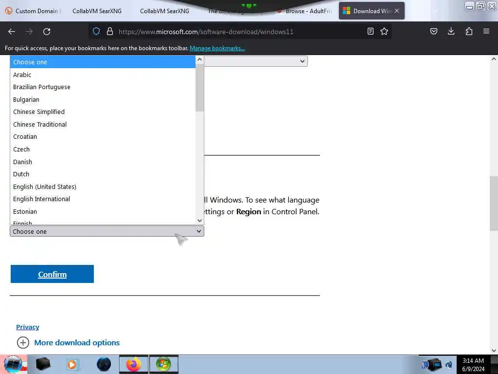Pick Danish in language list
This screenshot has width=498, height=374.
103,162
